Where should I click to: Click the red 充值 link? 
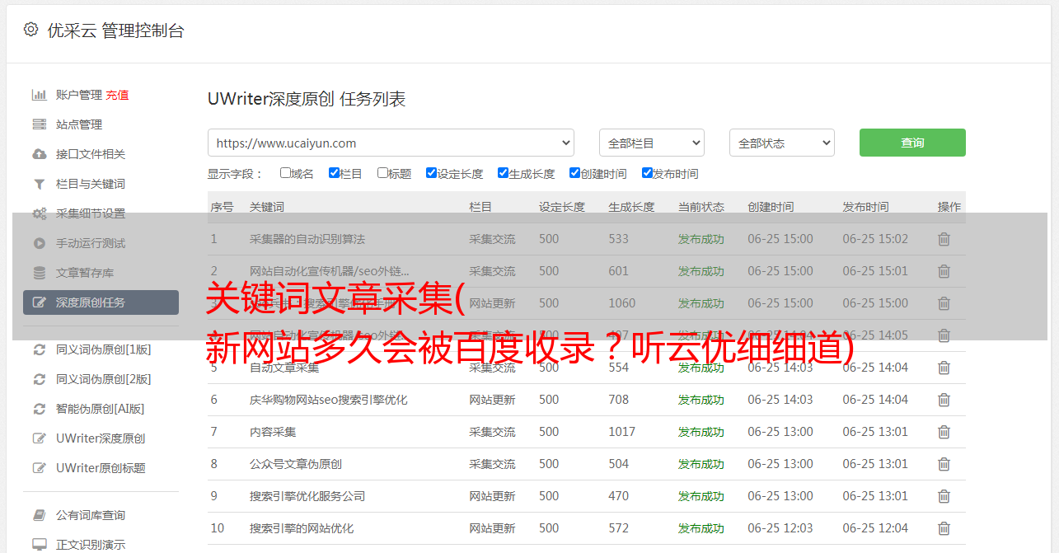click(x=117, y=95)
